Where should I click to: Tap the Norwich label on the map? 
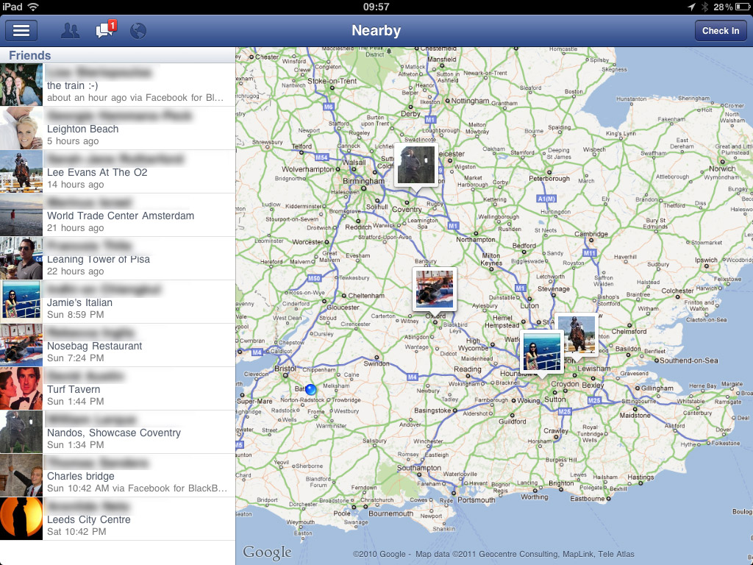click(722, 168)
